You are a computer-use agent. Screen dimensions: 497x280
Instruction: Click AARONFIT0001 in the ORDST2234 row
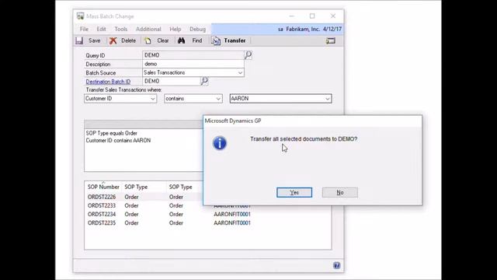pyautogui.click(x=232, y=215)
